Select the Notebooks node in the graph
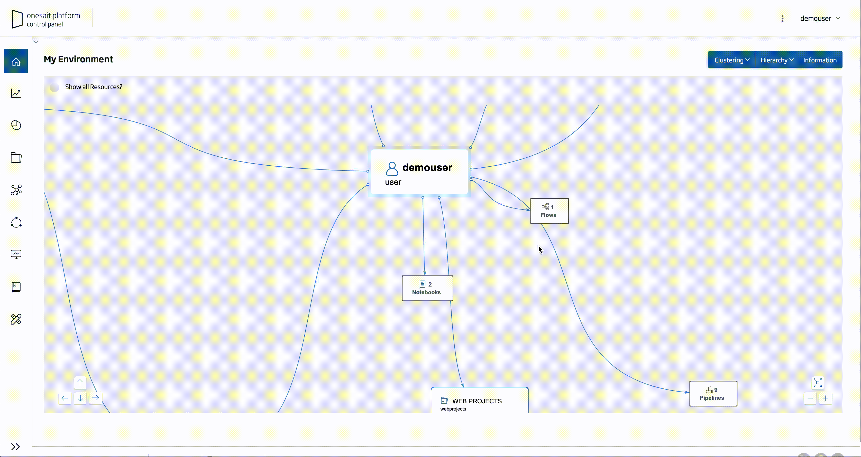 427,288
